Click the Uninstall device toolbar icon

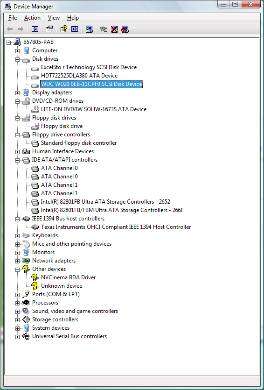click(x=114, y=29)
